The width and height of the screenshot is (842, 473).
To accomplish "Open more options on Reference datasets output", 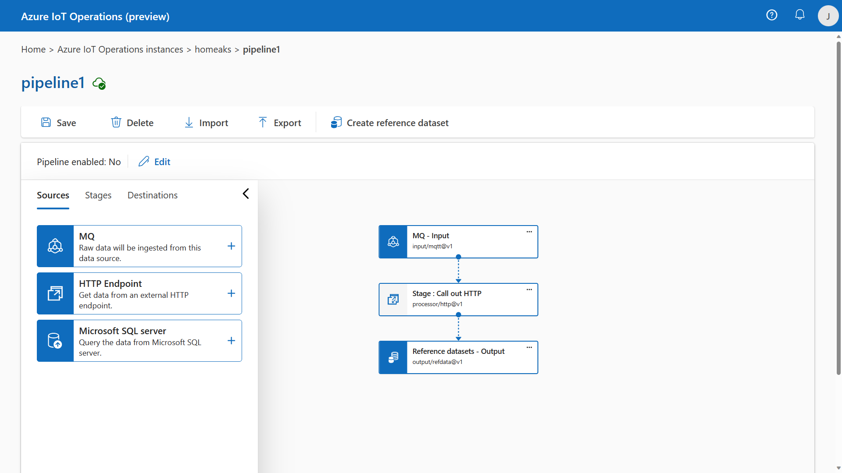I will [x=529, y=347].
